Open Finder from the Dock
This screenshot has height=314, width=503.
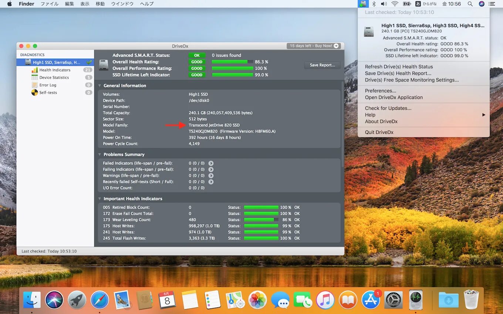point(32,300)
